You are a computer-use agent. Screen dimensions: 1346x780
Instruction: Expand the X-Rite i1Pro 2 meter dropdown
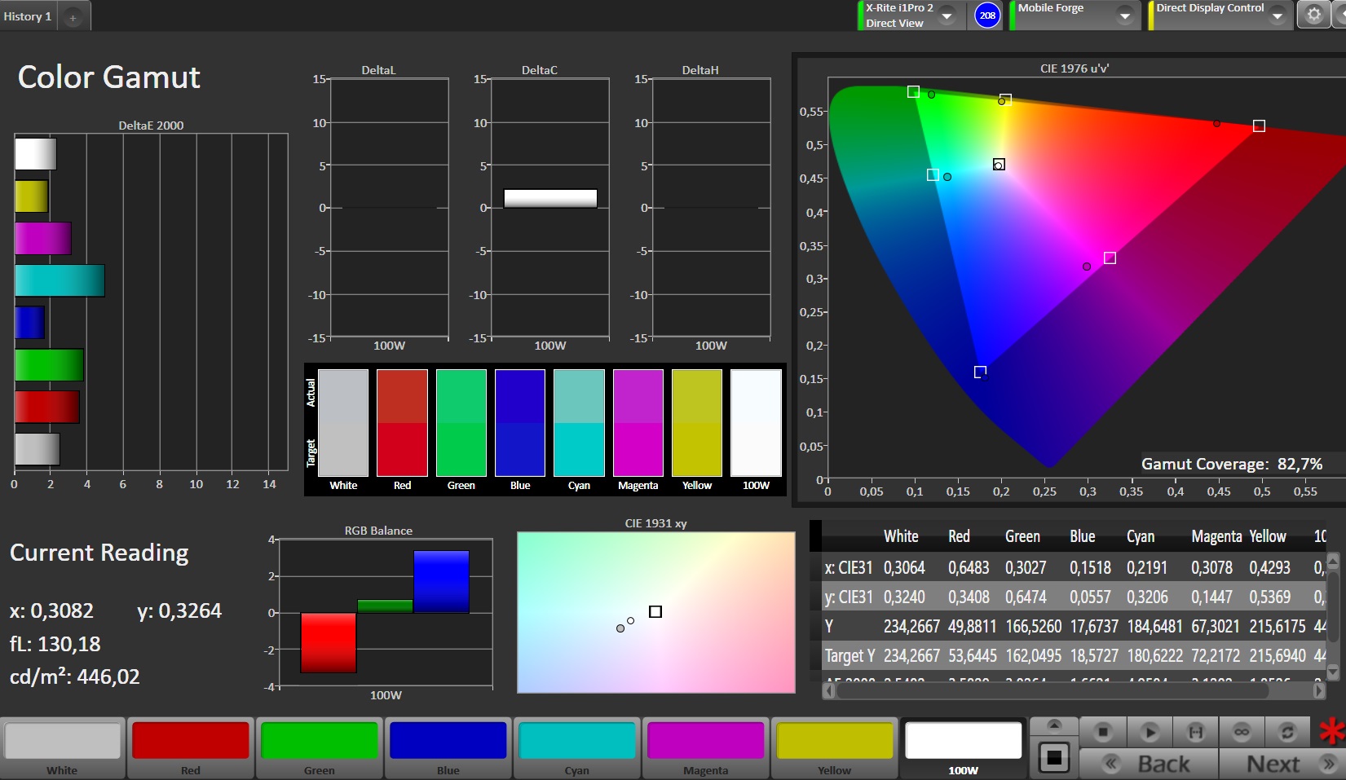(947, 15)
